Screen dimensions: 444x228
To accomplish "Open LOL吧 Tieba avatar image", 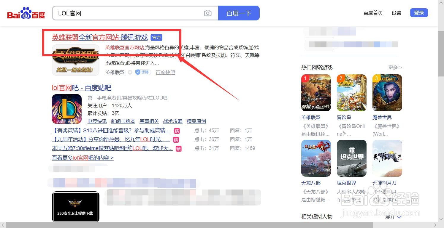I will (67, 109).
